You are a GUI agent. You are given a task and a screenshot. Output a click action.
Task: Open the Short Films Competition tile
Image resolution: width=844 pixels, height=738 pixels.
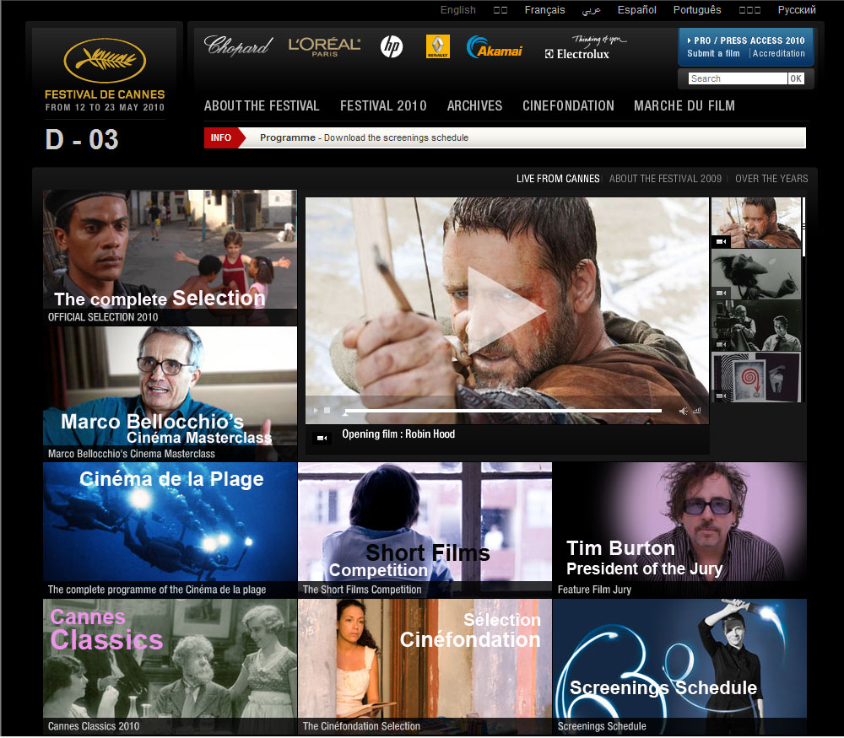425,530
